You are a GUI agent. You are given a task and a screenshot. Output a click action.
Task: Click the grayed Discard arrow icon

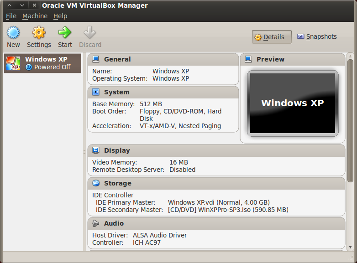click(90, 33)
